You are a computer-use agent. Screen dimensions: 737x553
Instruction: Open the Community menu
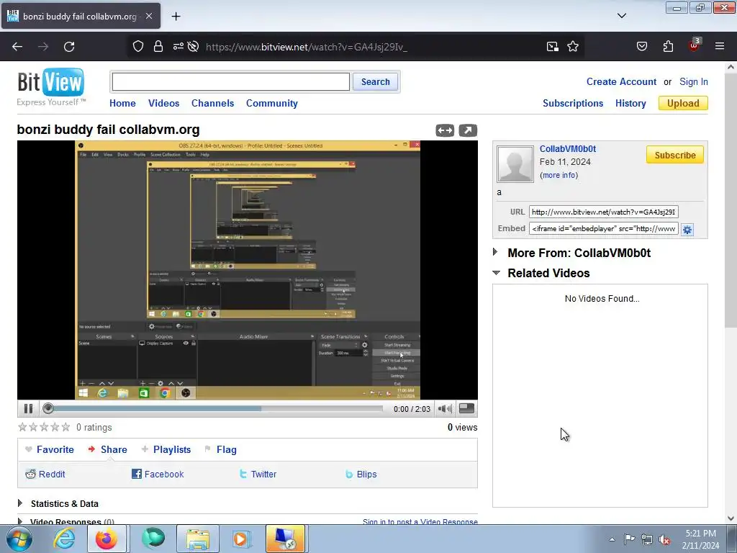click(x=271, y=103)
